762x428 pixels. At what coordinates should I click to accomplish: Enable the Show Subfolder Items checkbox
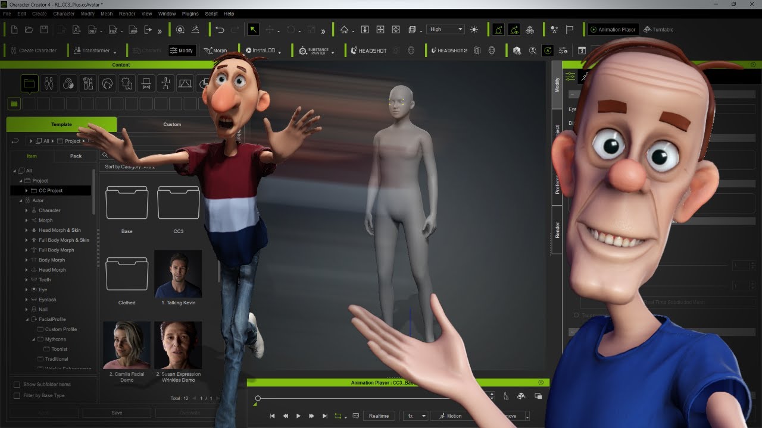point(17,385)
